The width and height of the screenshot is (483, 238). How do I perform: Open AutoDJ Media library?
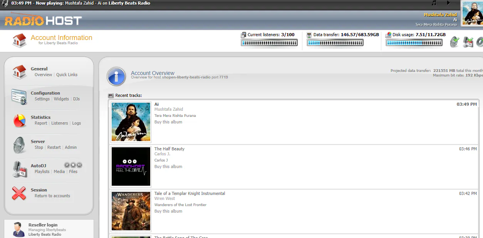pos(59,171)
